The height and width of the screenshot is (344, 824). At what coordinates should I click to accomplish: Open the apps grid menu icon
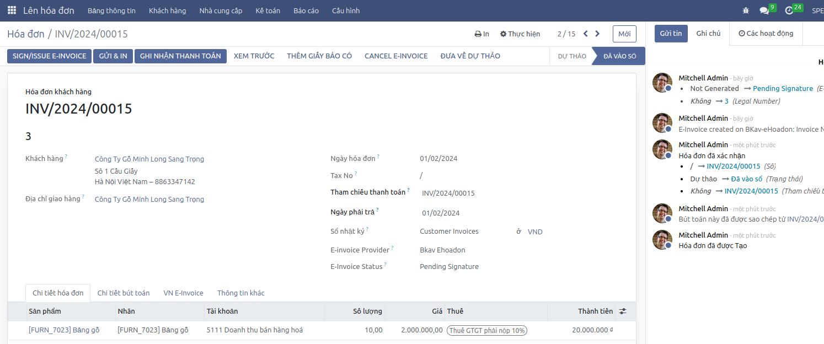pos(12,10)
